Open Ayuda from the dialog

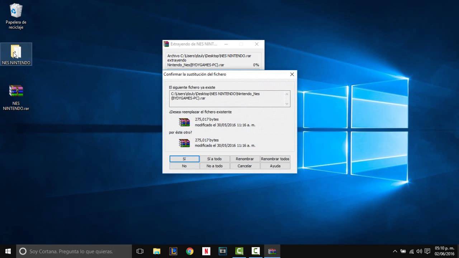[275, 166]
